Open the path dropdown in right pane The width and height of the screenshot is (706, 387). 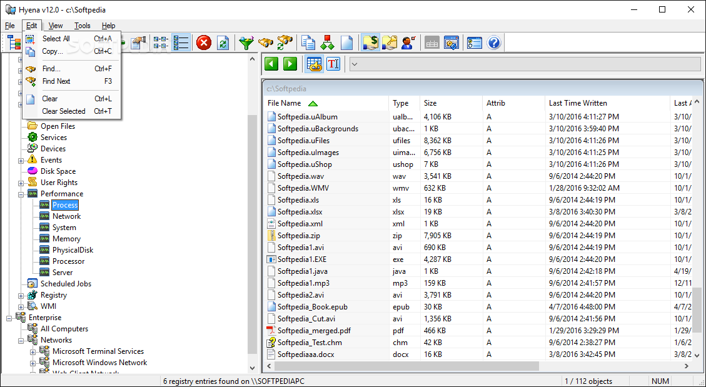(355, 64)
